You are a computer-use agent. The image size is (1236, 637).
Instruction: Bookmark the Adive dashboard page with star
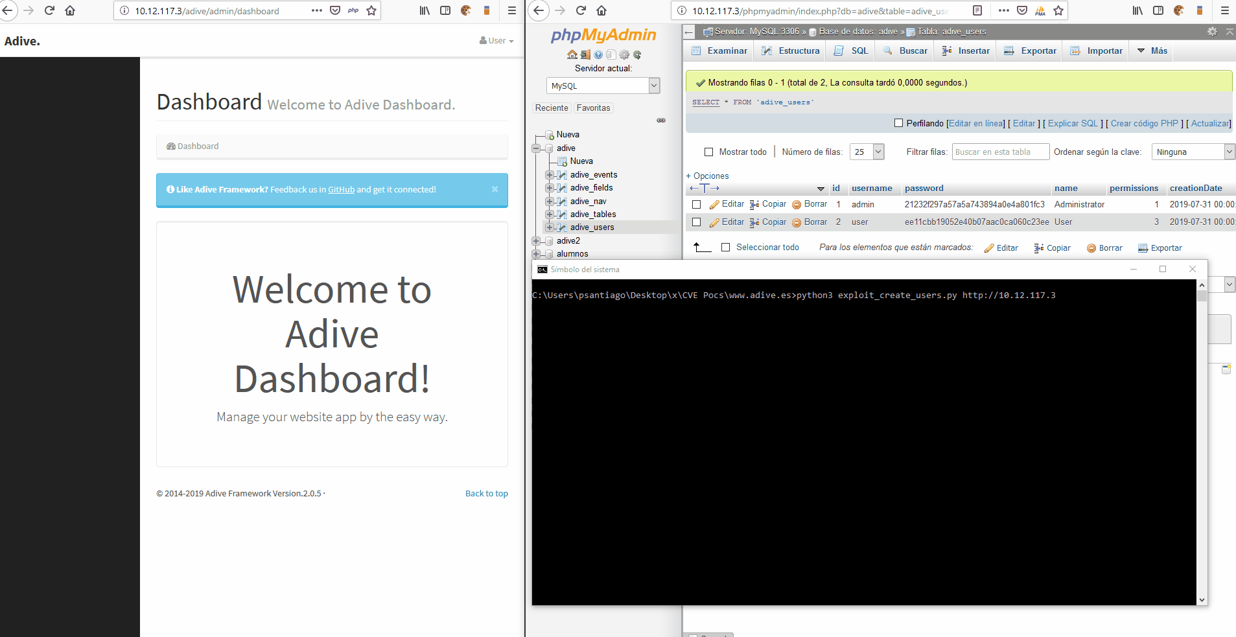(x=371, y=10)
